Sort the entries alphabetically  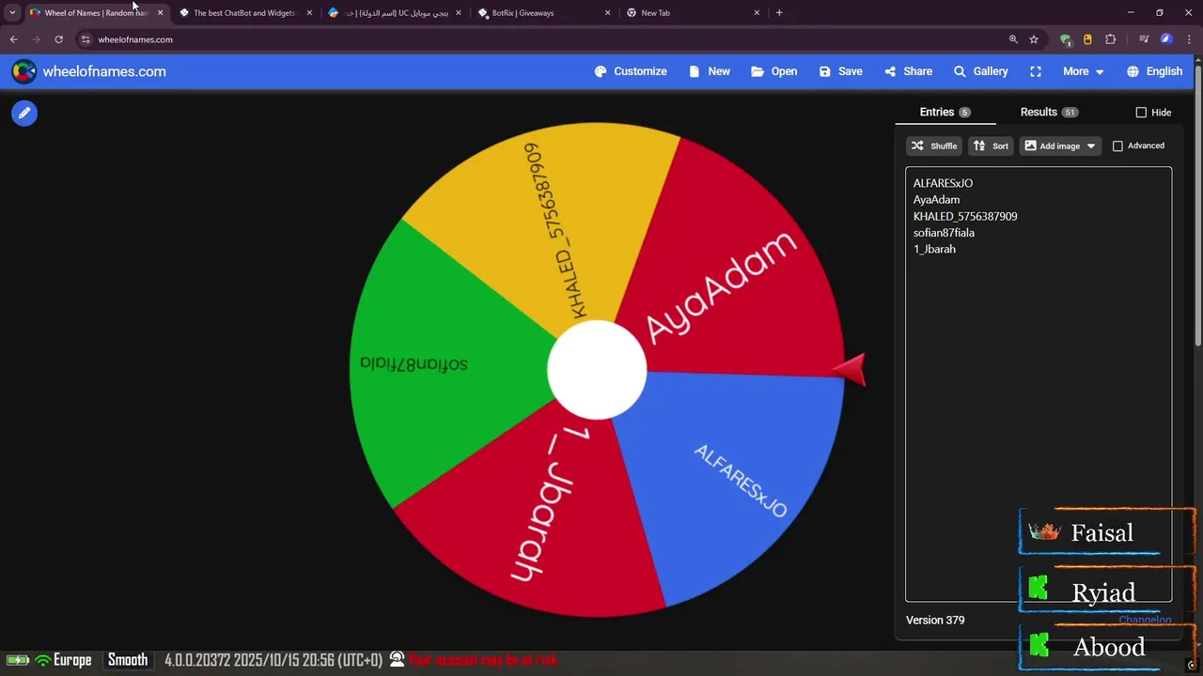pyautogui.click(x=991, y=146)
